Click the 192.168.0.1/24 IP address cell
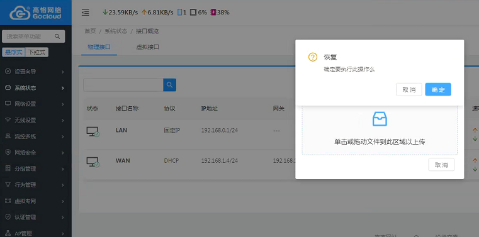The height and width of the screenshot is (237, 479). 219,130
